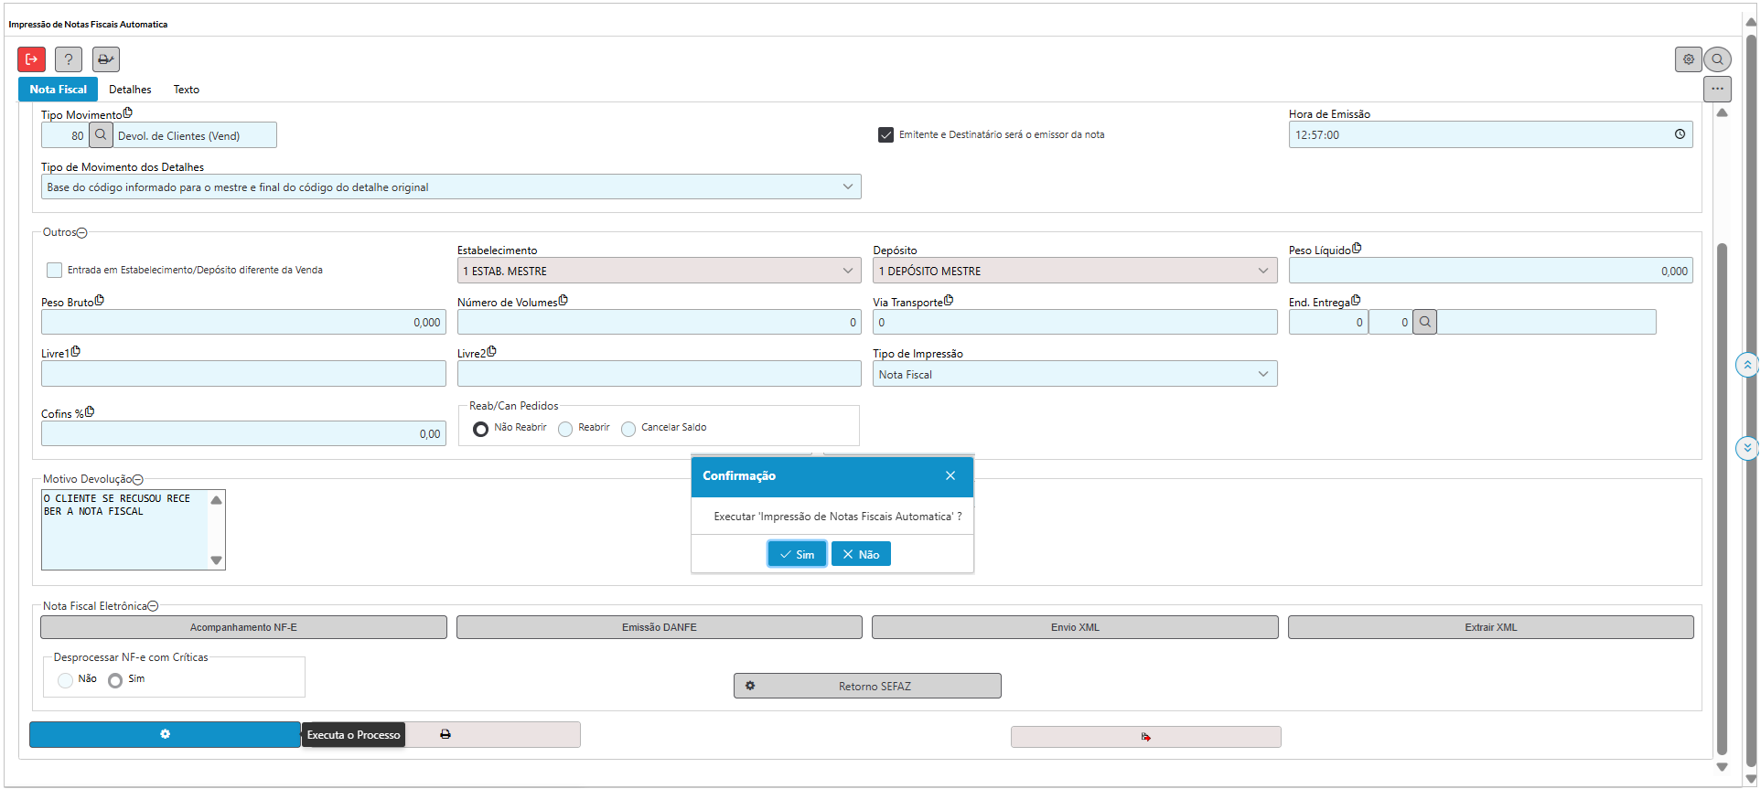The image size is (1760, 789).
Task: Switch to the Detalhes tab
Action: coord(130,90)
